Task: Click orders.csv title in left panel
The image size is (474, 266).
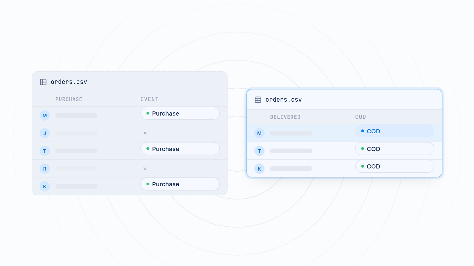Action: coord(69,82)
